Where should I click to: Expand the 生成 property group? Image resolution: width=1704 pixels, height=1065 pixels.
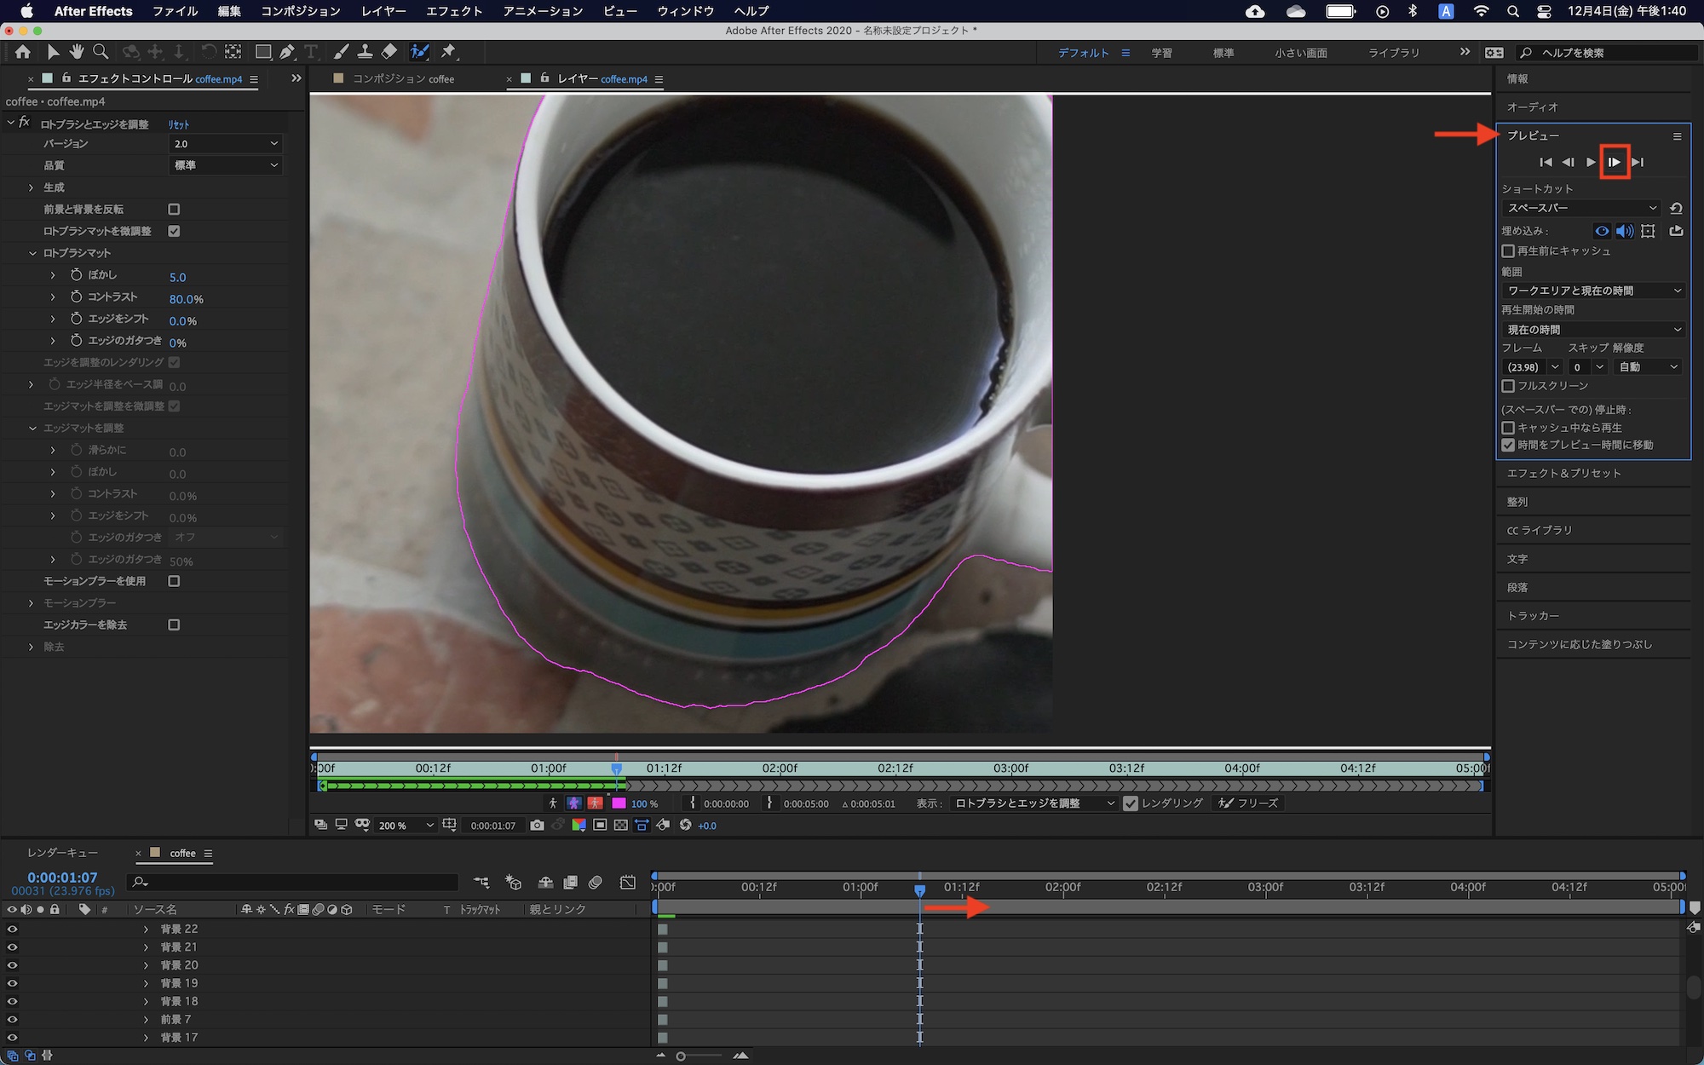tap(32, 187)
